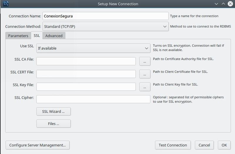Click the 'Connection Name:' label
235x154 pixels.
point(25,16)
